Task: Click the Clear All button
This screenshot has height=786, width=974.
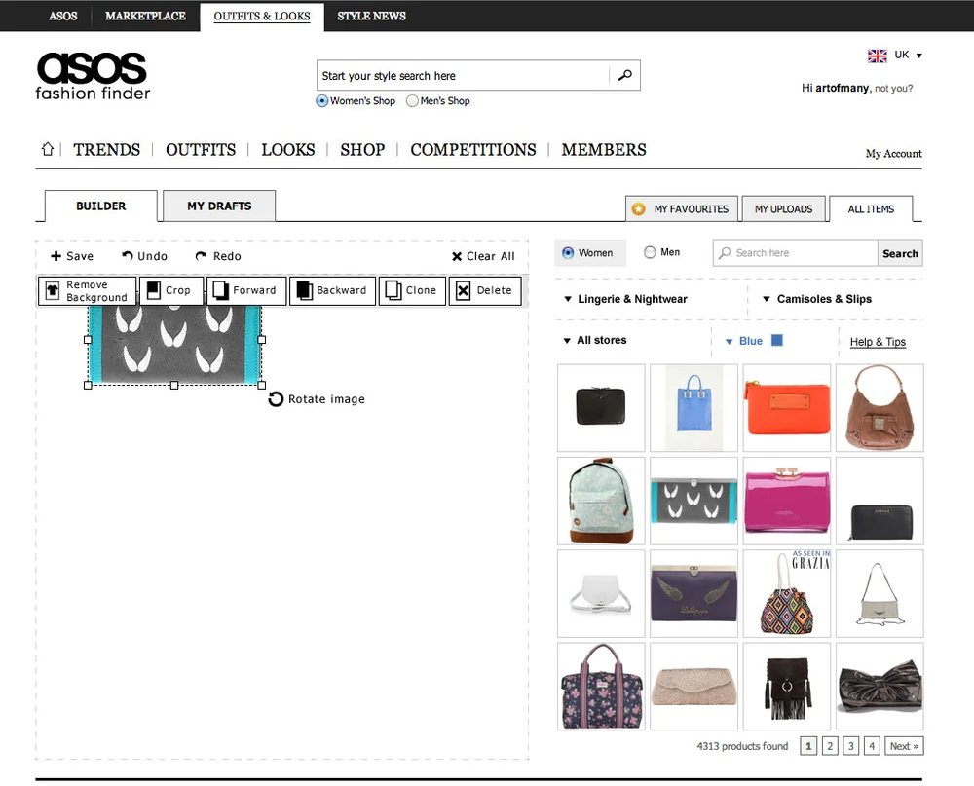Action: 482,256
